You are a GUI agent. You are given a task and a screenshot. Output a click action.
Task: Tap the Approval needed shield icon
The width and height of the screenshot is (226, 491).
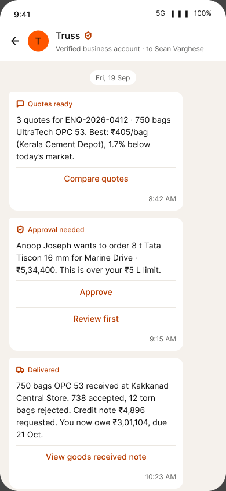(20, 230)
